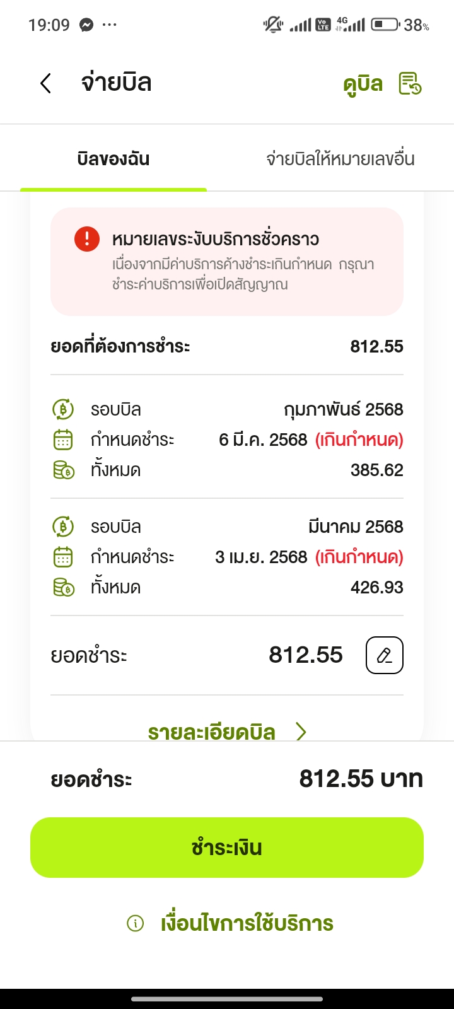Viewport: 454px width, 1009px height.
Task: Tap the calendar icon for 3 เม.ย. 2568
Action: pos(63,557)
